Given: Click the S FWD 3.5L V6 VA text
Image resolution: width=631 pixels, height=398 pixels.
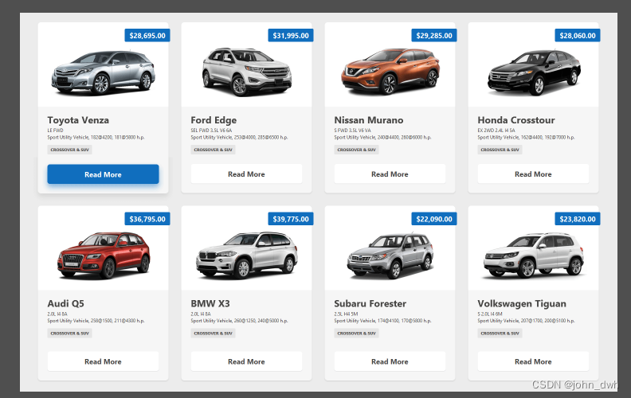Looking at the screenshot, I should [x=352, y=131].
